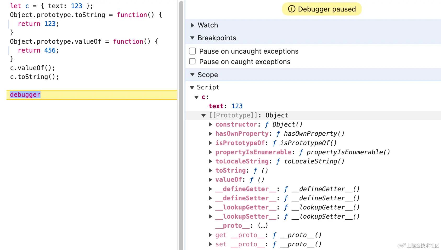Click the c.valueOf(); call line
The height and width of the screenshot is (250, 441).
[x=32, y=68]
